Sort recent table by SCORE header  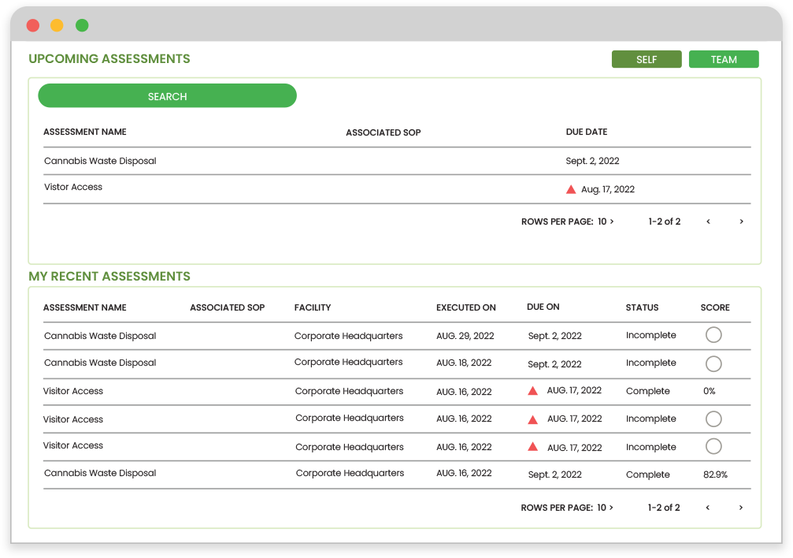[x=715, y=307]
